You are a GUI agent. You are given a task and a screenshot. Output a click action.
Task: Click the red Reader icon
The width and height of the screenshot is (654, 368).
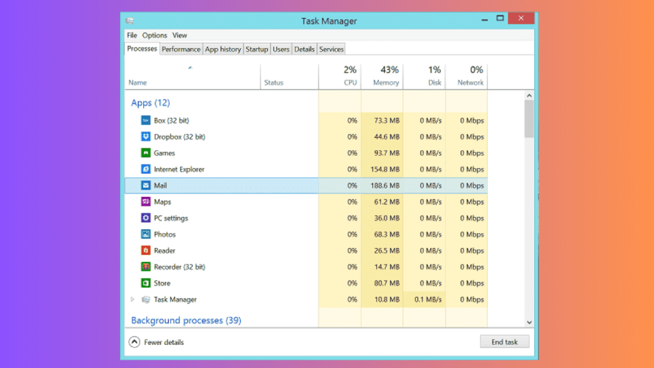[146, 250]
